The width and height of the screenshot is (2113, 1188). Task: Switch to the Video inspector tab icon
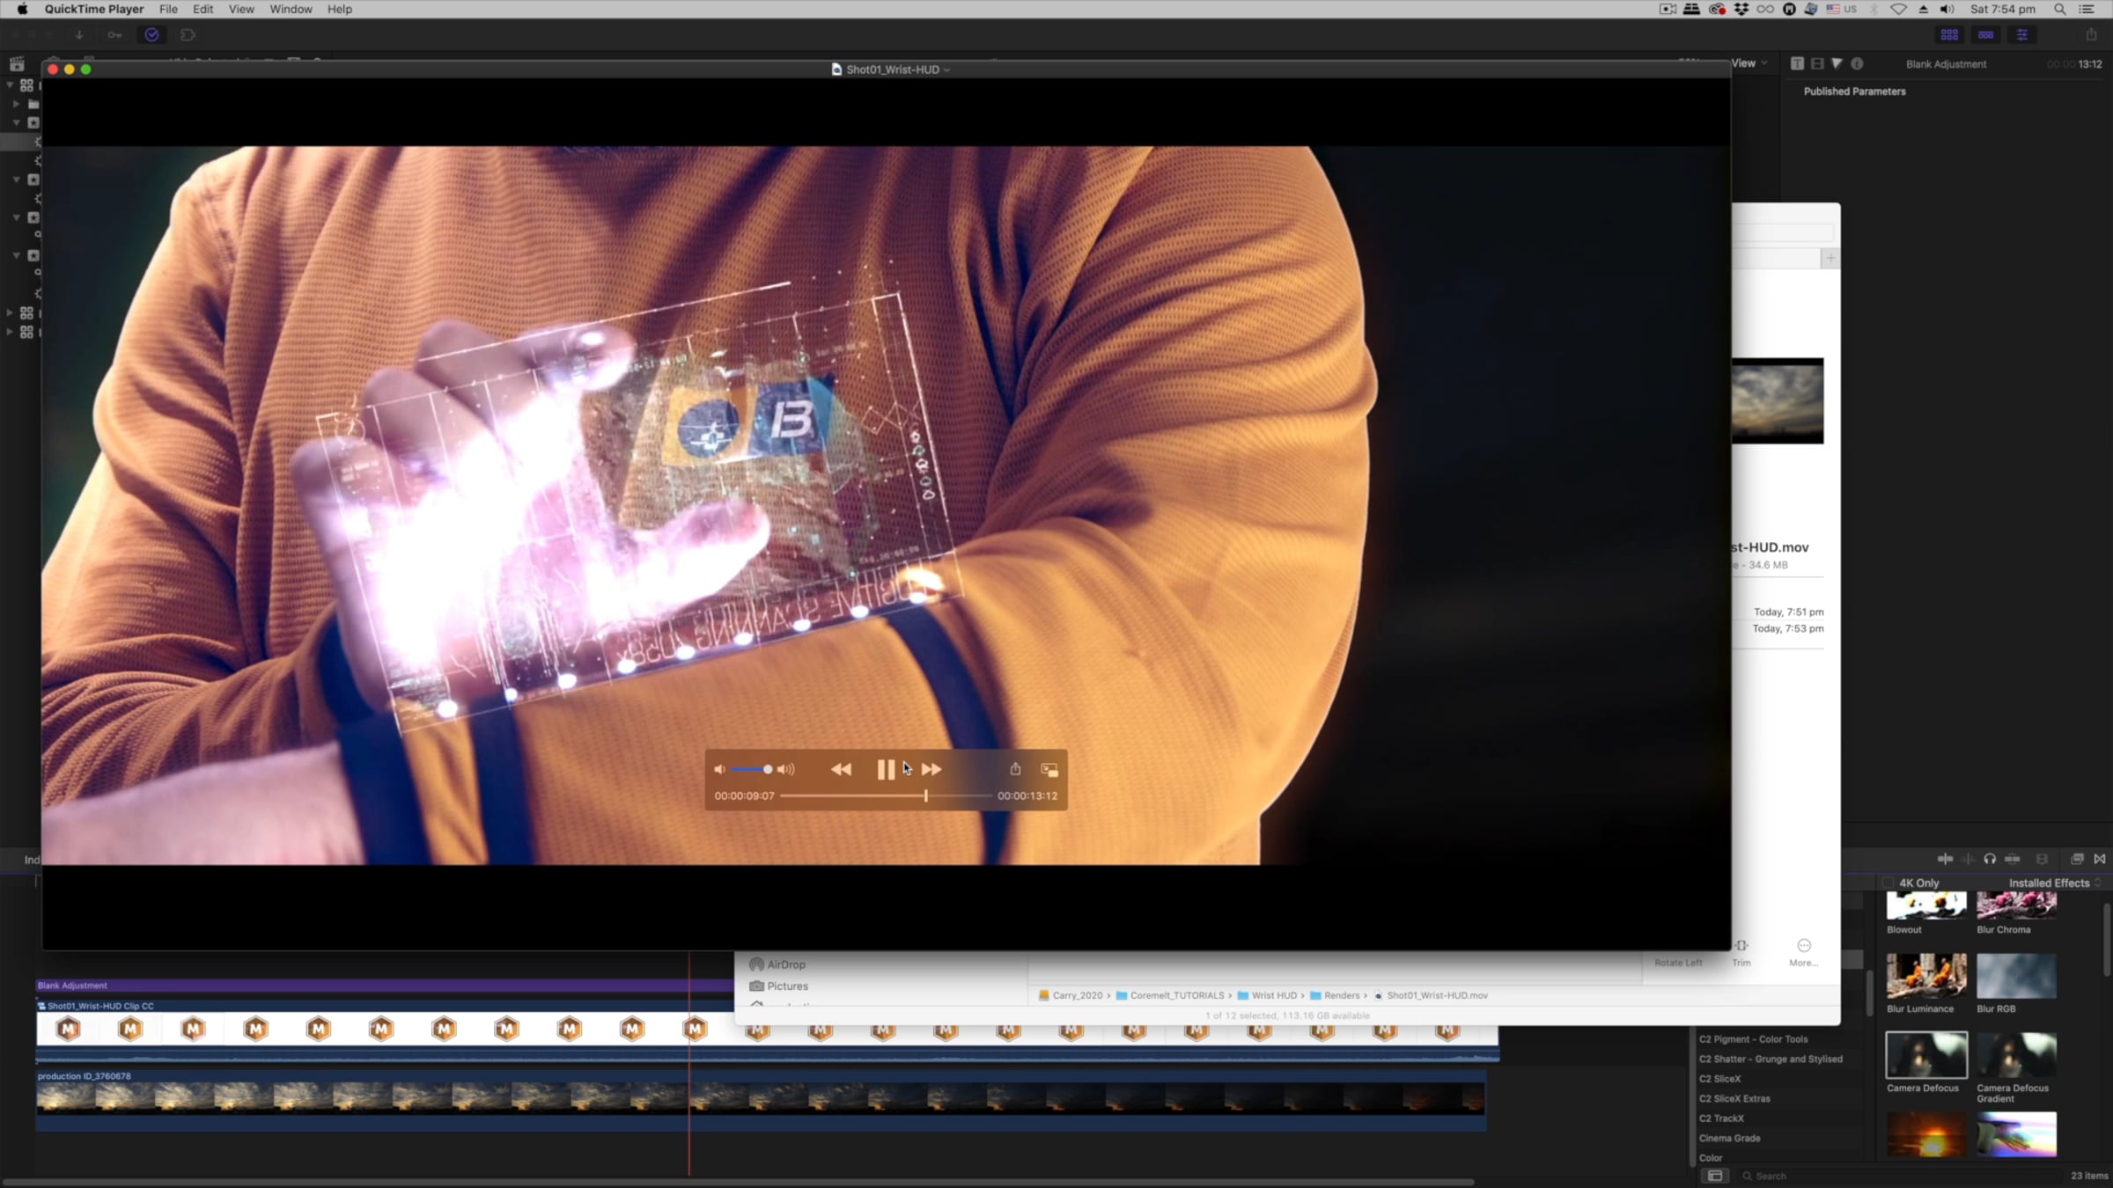[x=1817, y=63]
